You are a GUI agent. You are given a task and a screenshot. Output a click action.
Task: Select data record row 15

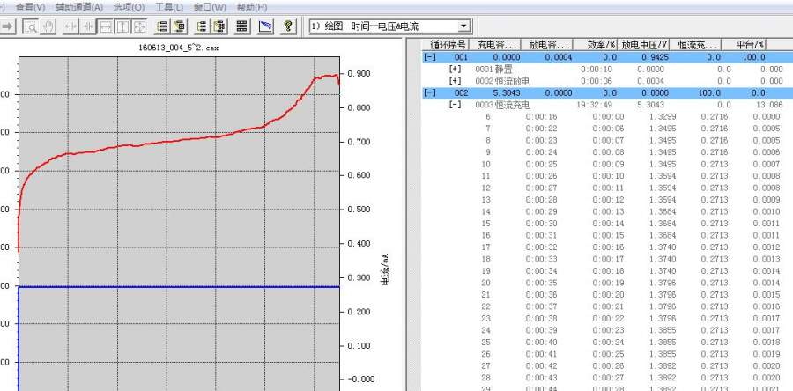point(607,224)
